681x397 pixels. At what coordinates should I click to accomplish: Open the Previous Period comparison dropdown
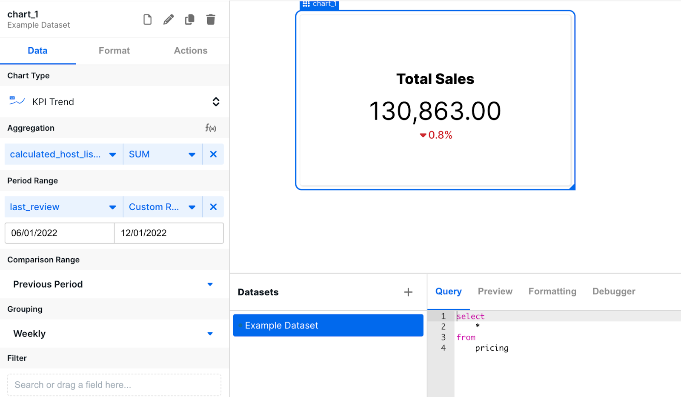tap(210, 284)
